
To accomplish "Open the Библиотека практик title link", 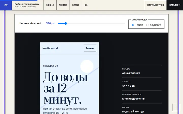I will (x=27, y=4).
